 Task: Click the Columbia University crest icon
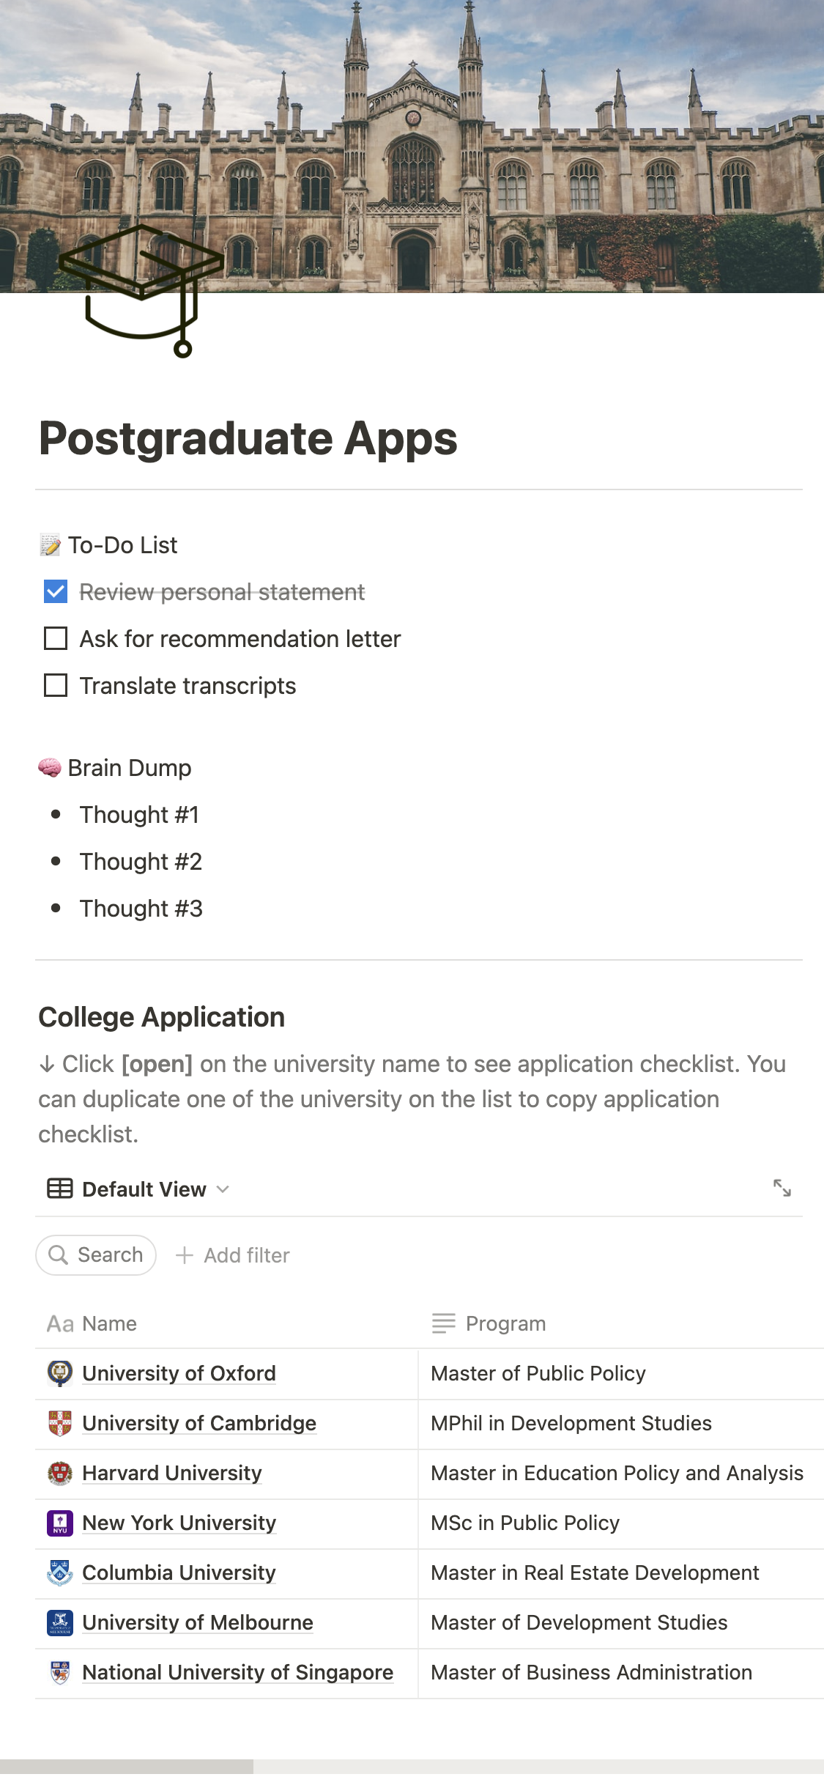60,1572
